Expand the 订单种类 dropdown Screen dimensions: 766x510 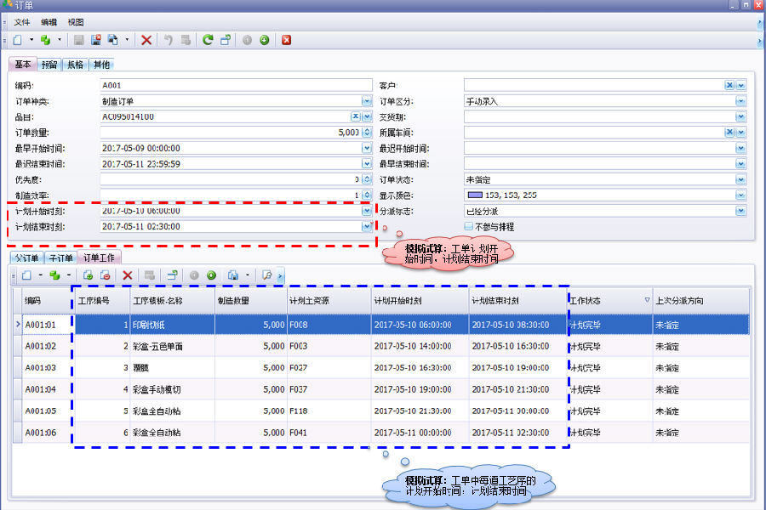point(367,101)
